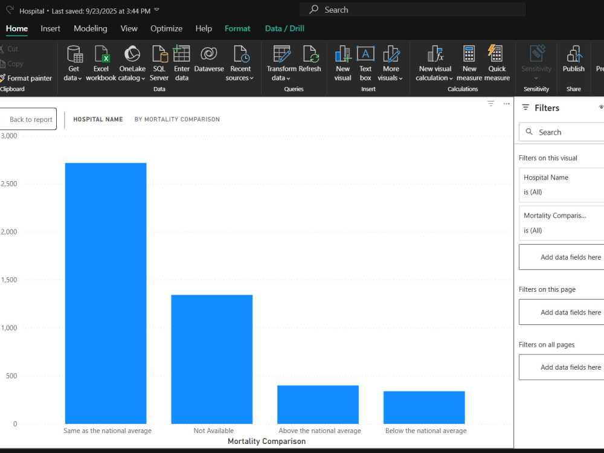The height and width of the screenshot is (453, 604).
Task: Click the Filters pane search magnifier
Action: pyautogui.click(x=529, y=132)
